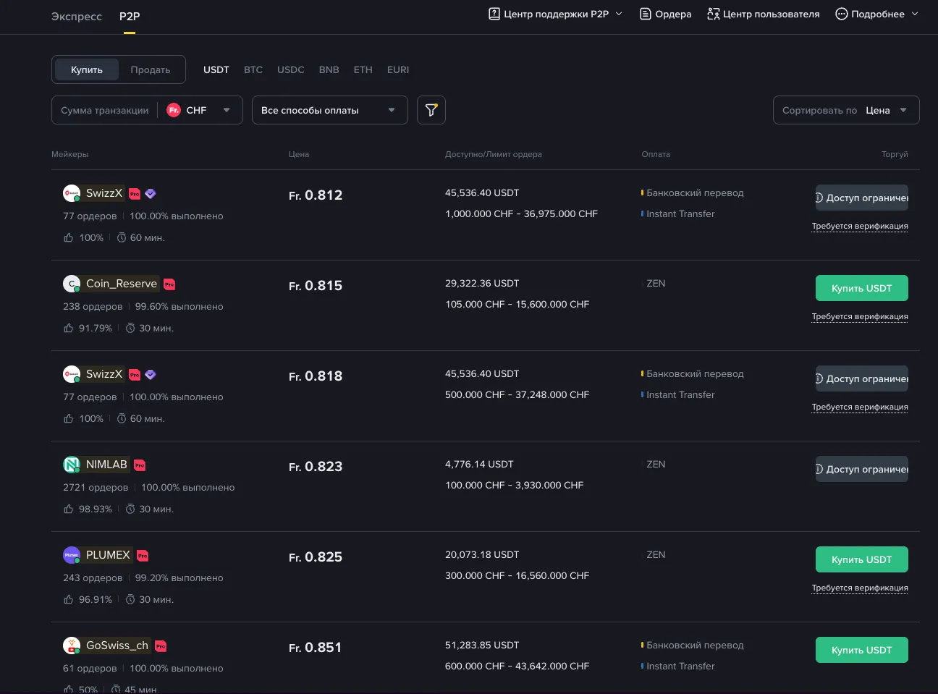Screen dimensions: 938x694
Task: Open the Все способы оплаты dropdown
Action: click(329, 110)
